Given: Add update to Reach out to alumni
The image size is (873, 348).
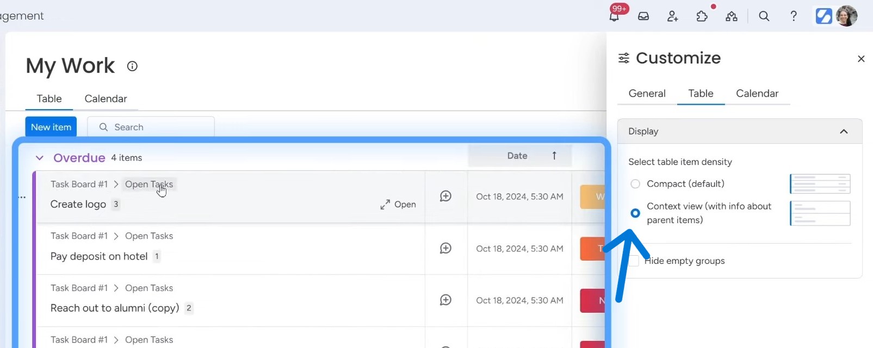Looking at the screenshot, I should pyautogui.click(x=445, y=300).
